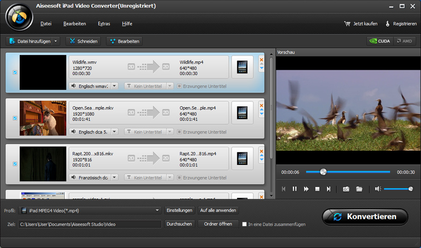Open the profile Einstellungen

179,211
